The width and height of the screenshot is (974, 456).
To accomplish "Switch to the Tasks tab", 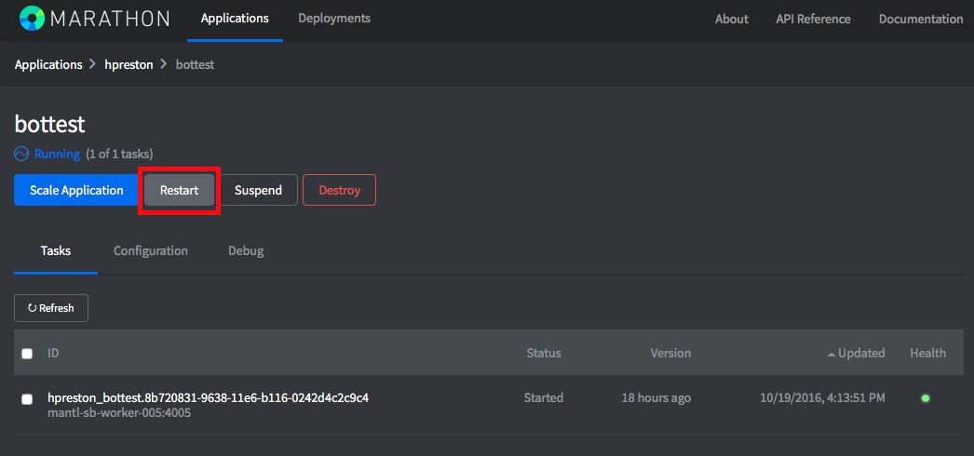I will coord(56,251).
